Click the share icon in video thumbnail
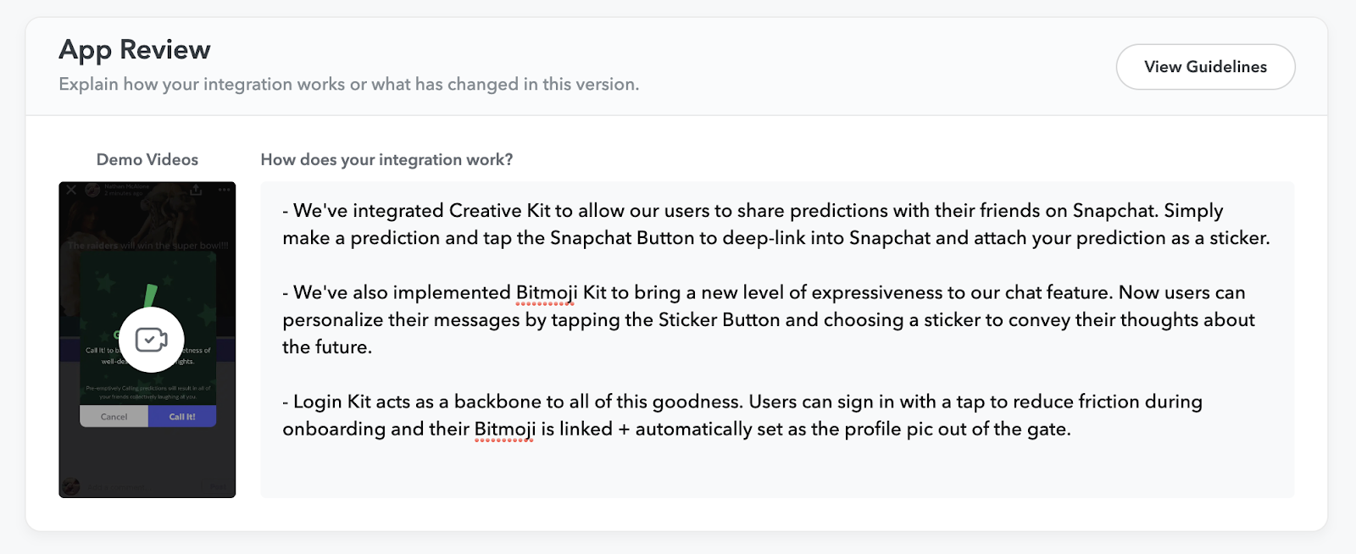The height and width of the screenshot is (554, 1356). (196, 190)
